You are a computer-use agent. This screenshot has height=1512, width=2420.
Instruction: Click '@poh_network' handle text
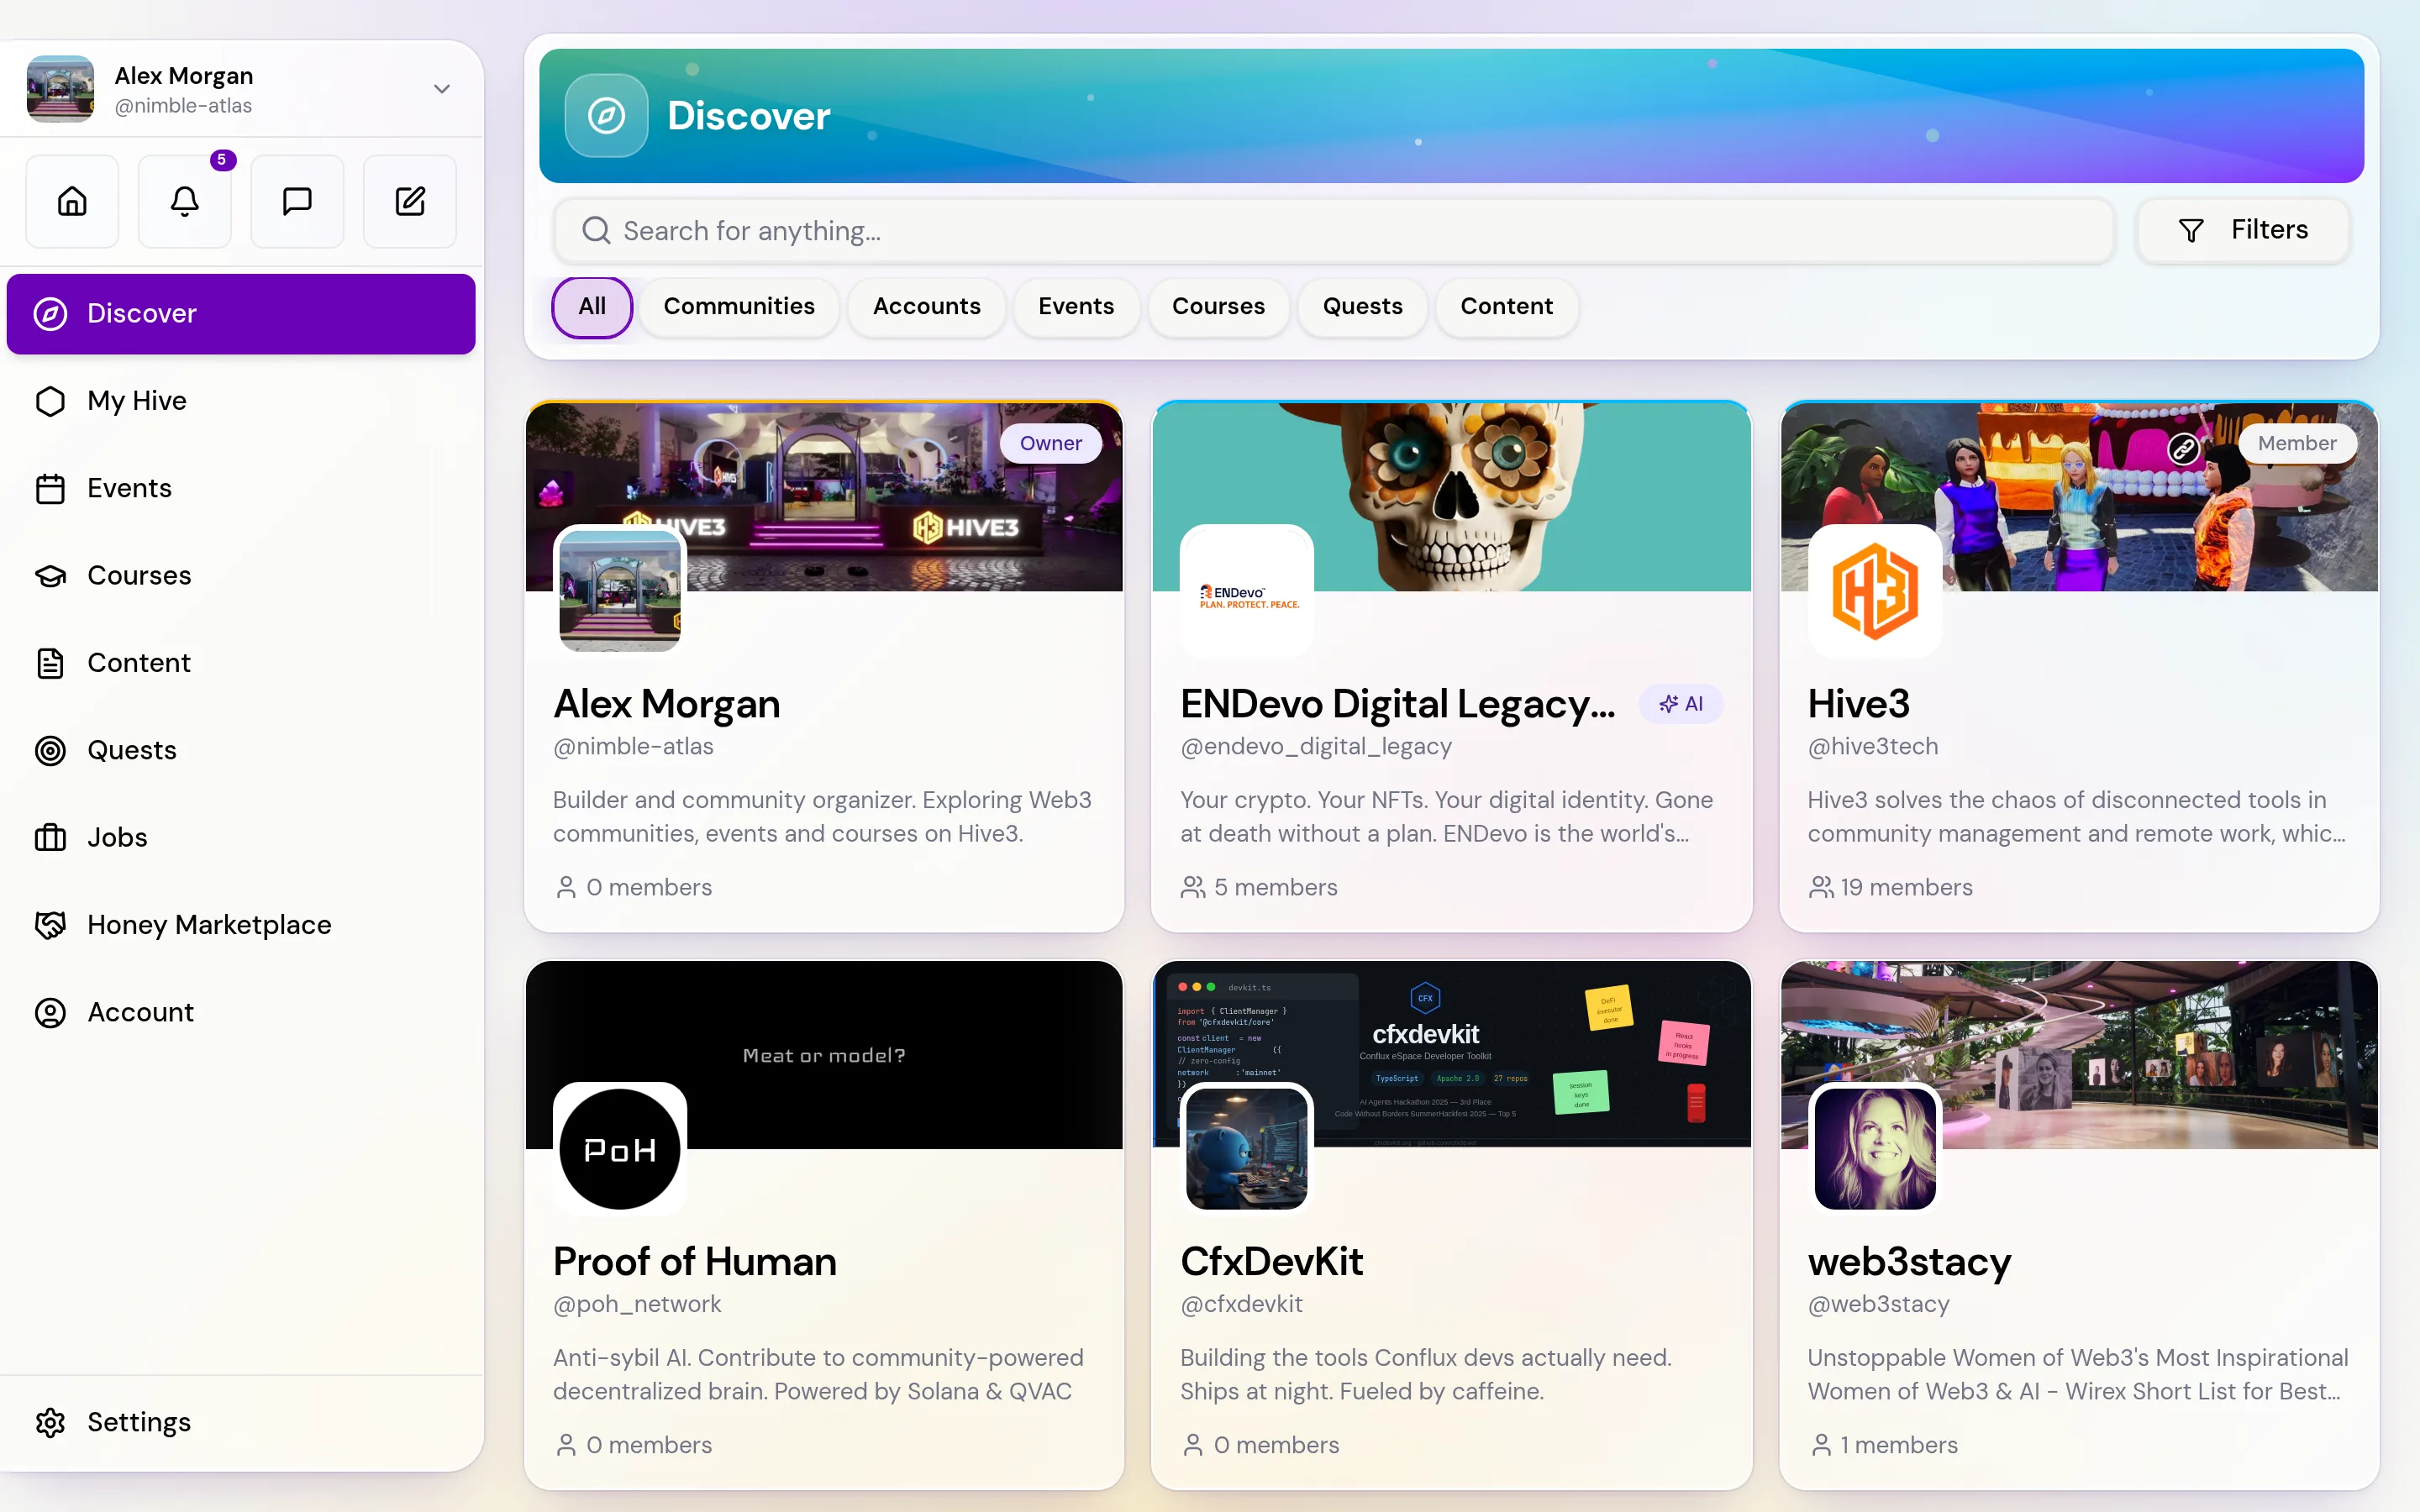tap(637, 1304)
